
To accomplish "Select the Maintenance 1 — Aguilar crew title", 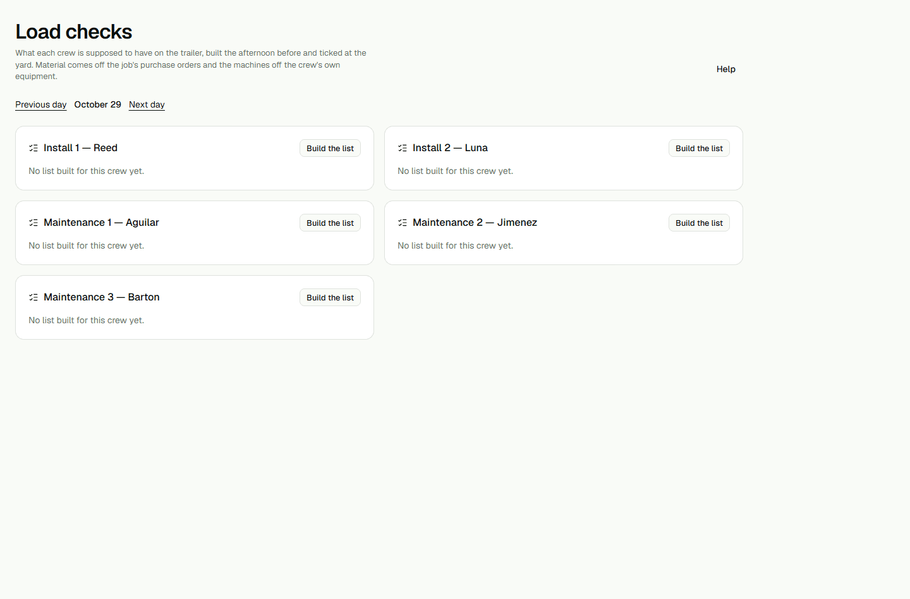I will pos(101,223).
